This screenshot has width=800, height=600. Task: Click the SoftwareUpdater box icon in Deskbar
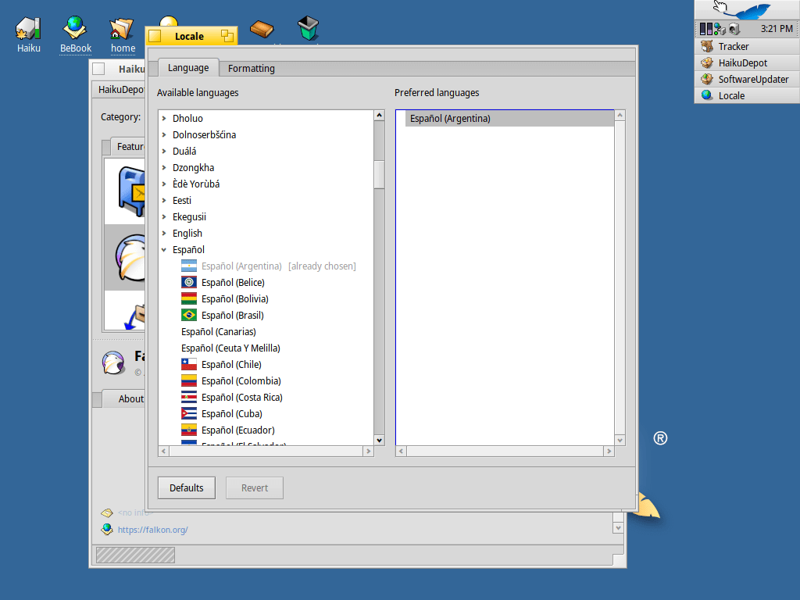pos(707,79)
